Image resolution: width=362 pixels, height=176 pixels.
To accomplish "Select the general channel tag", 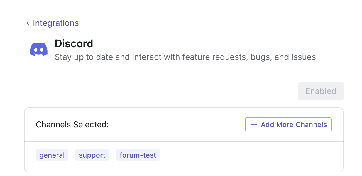I will click(x=52, y=155).
